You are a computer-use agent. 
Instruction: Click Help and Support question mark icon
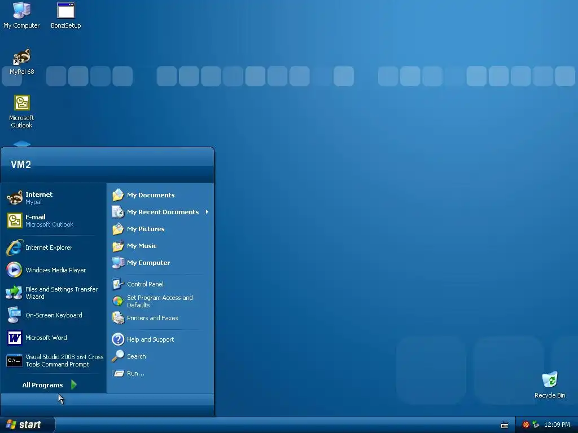[118, 339]
